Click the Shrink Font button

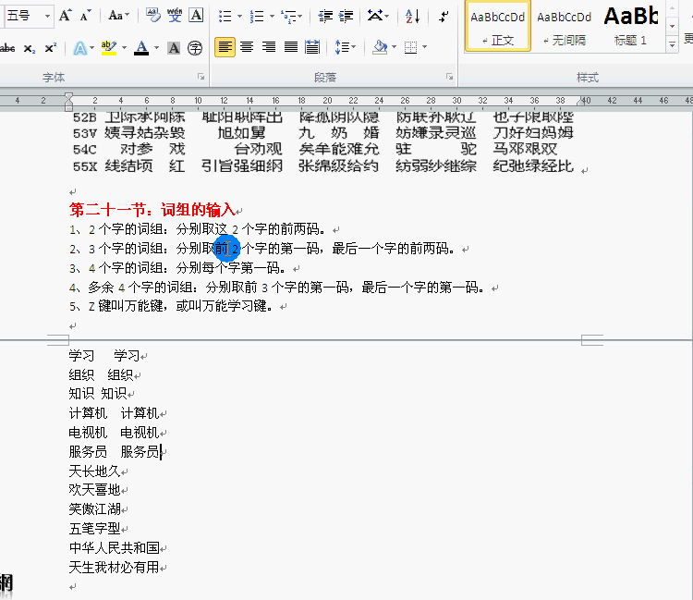[85, 16]
